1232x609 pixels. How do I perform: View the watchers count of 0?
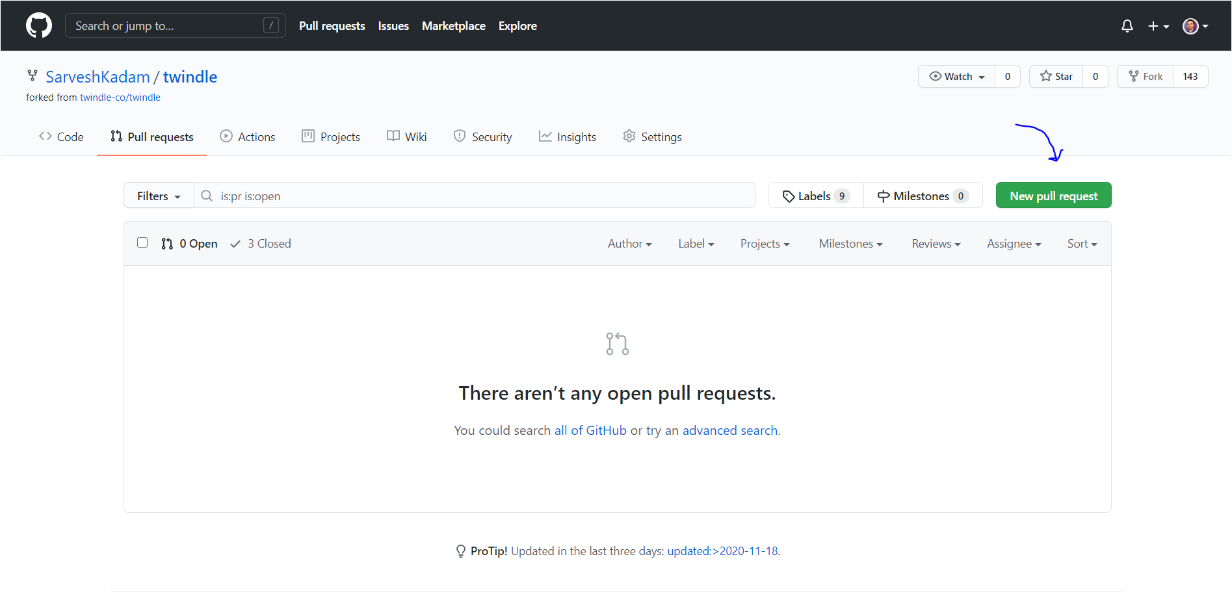[1008, 77]
